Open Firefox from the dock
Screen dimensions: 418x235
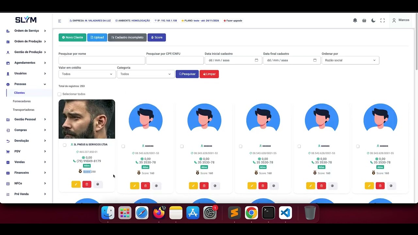[159, 213]
